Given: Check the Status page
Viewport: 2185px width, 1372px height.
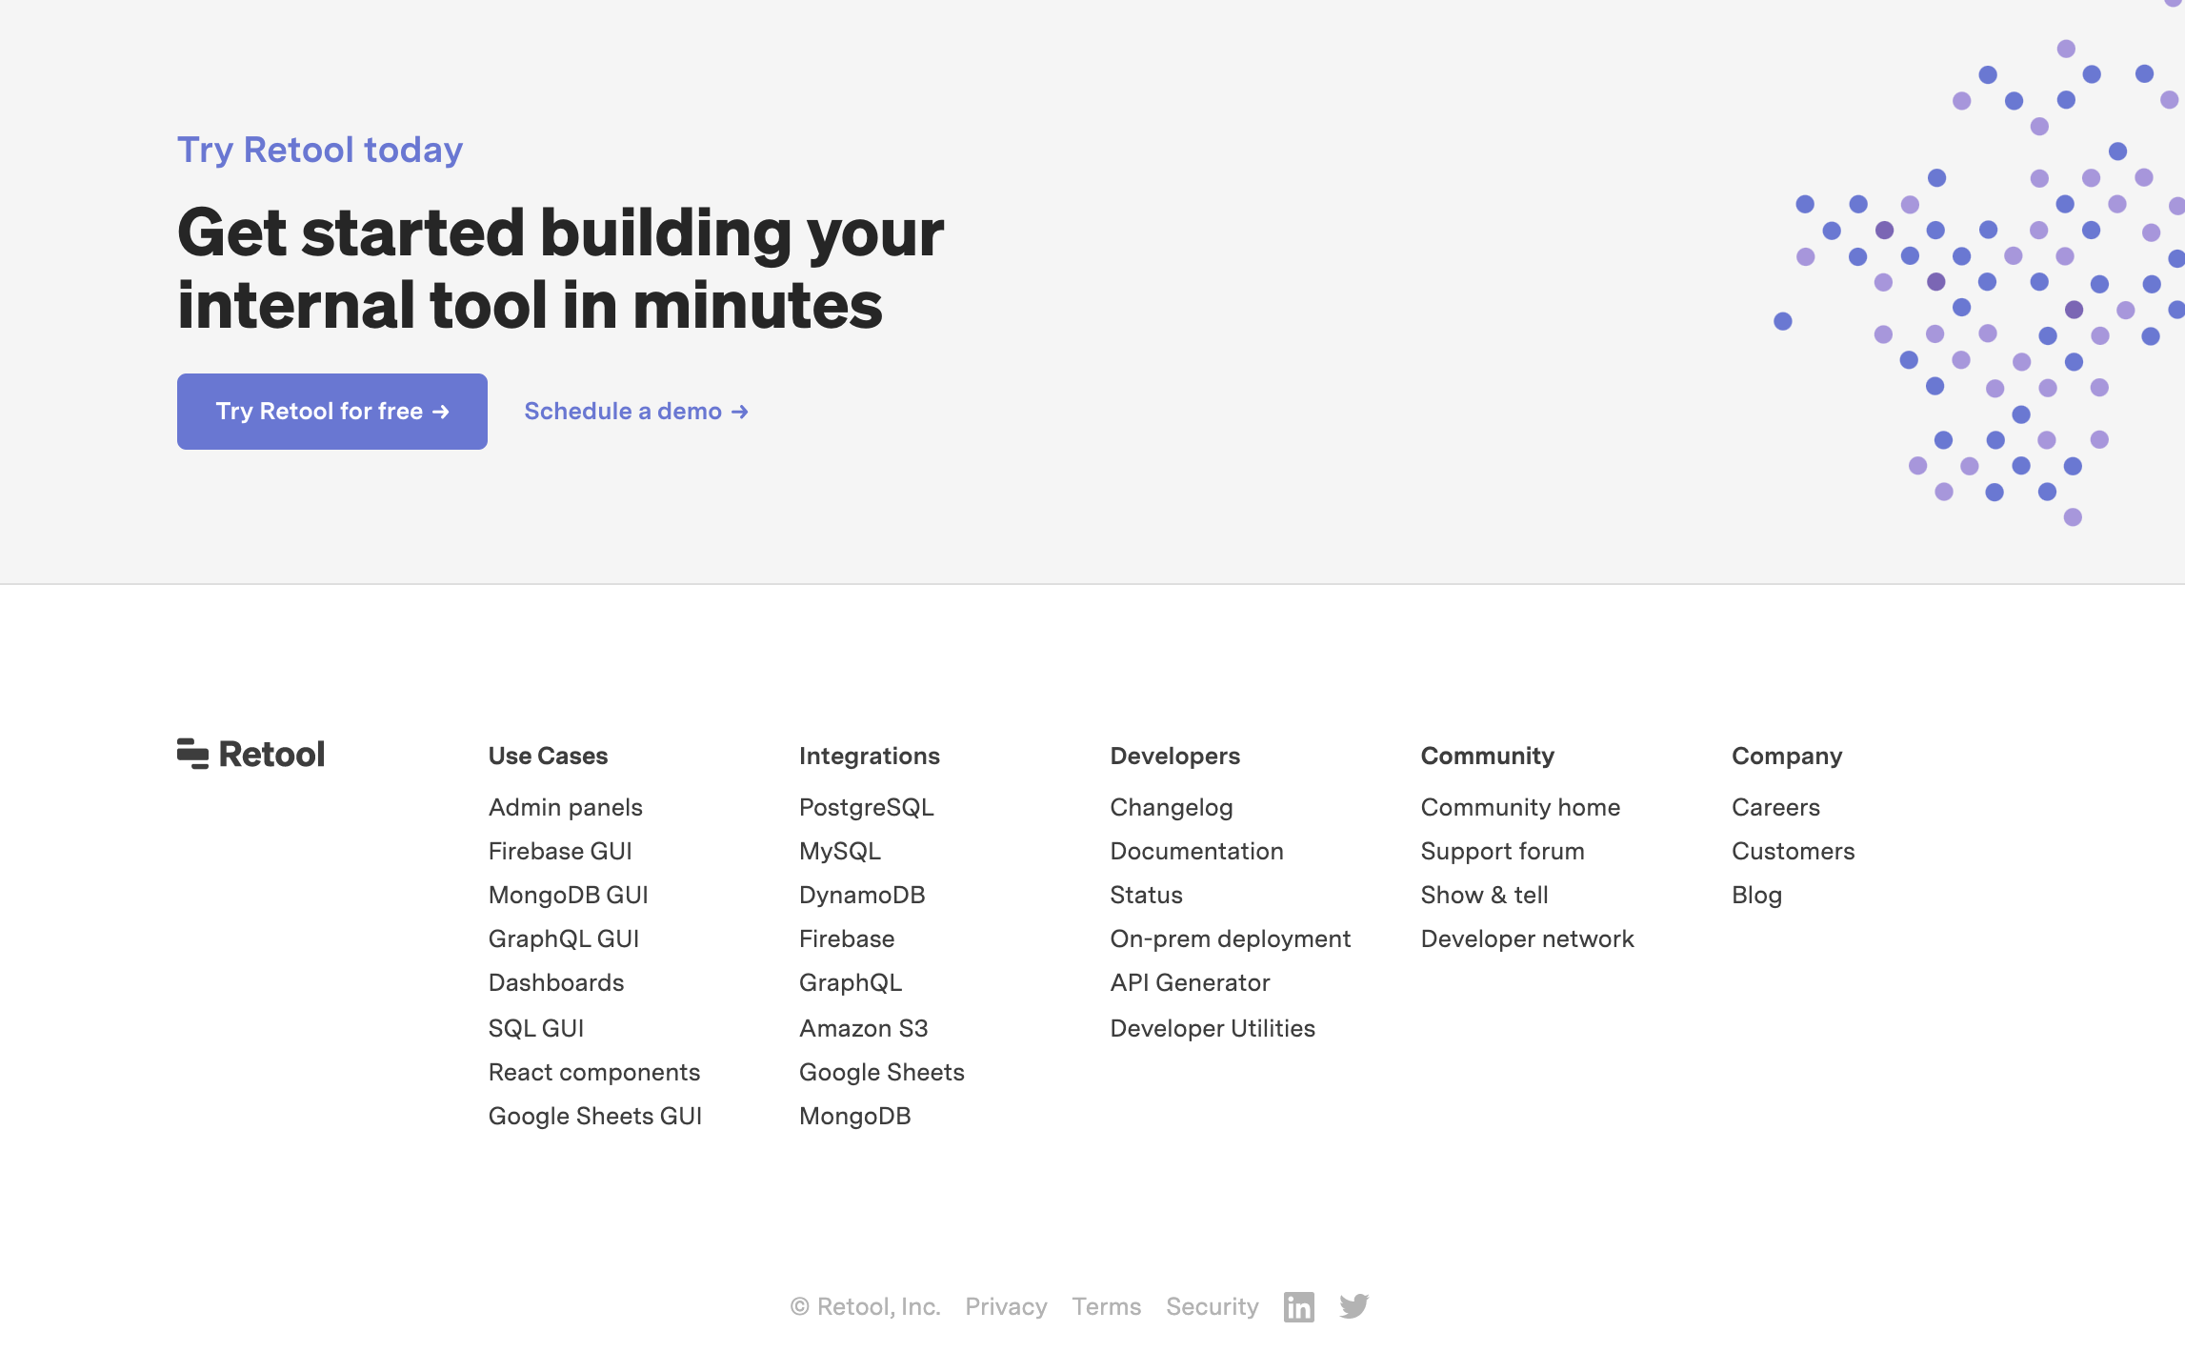Looking at the screenshot, I should click(1146, 894).
